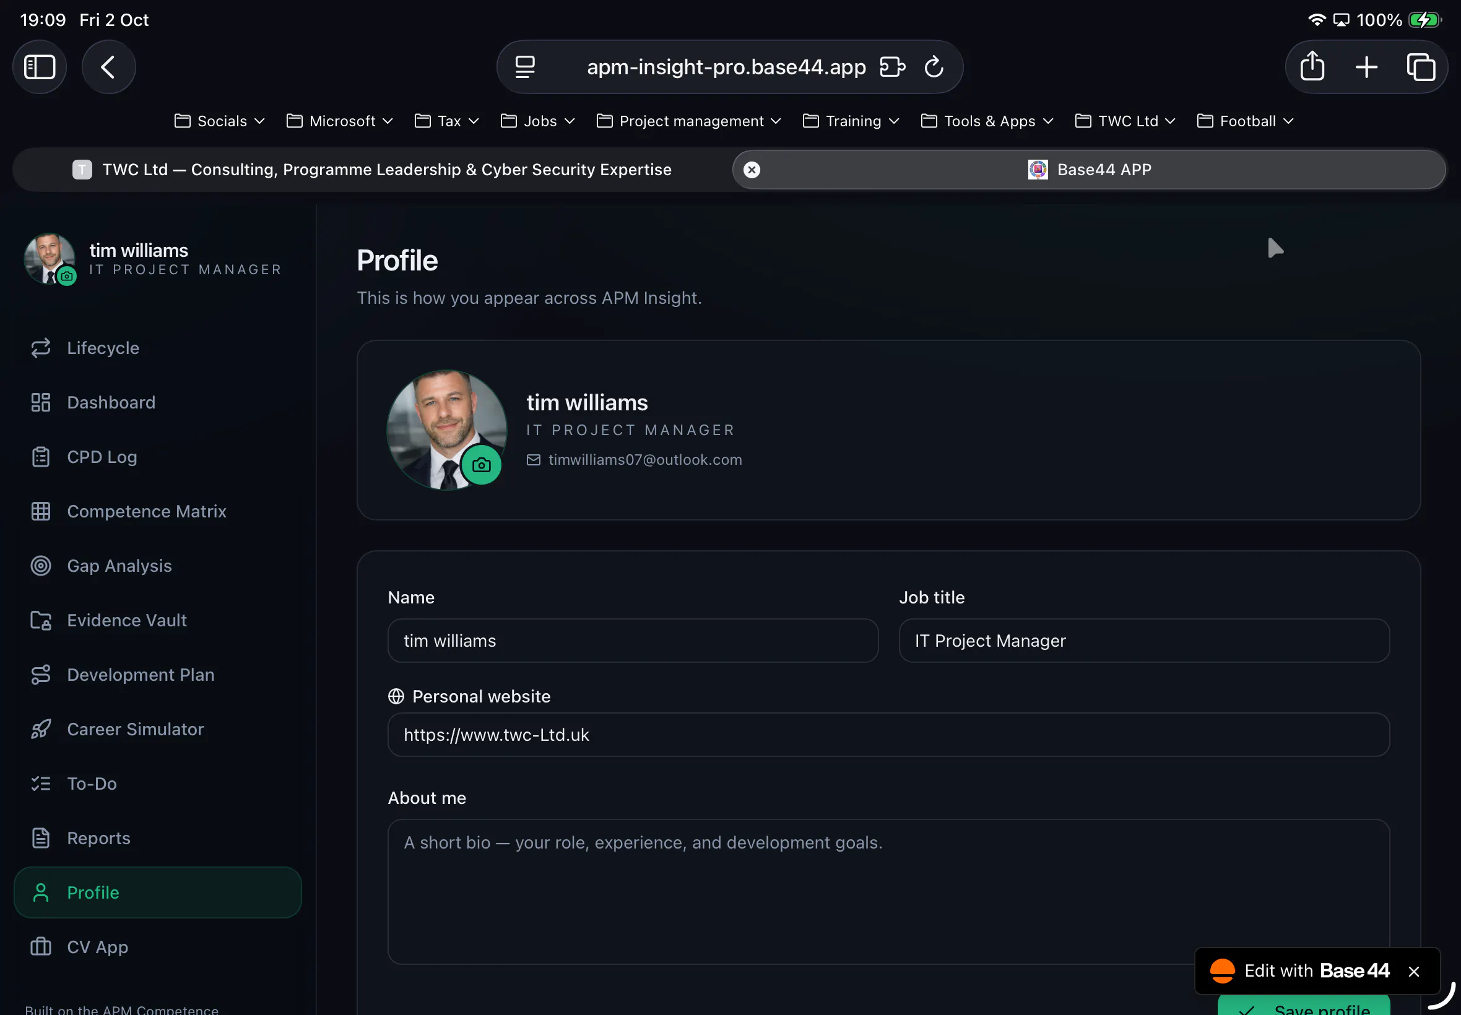Go back with the browser back arrow

(x=108, y=67)
